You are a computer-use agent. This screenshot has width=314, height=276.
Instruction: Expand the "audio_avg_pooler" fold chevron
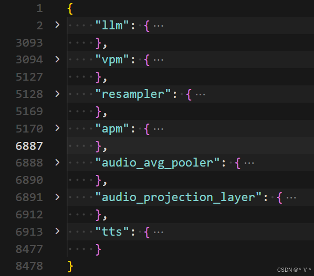tap(57, 162)
